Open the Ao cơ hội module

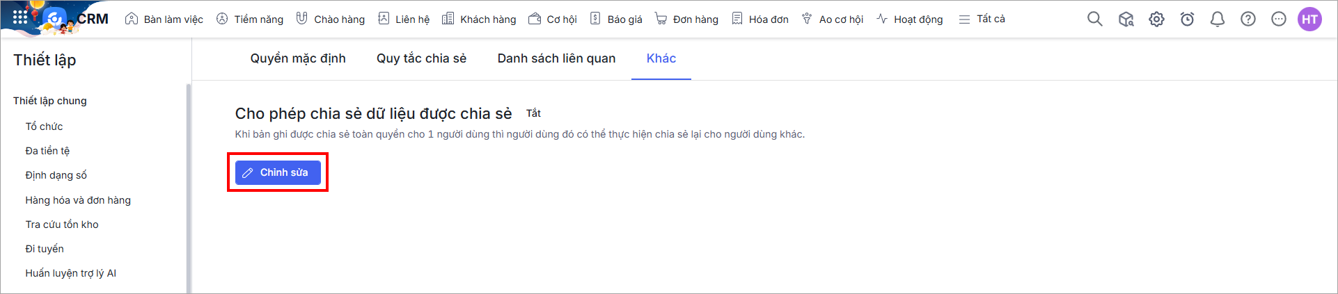tap(833, 19)
